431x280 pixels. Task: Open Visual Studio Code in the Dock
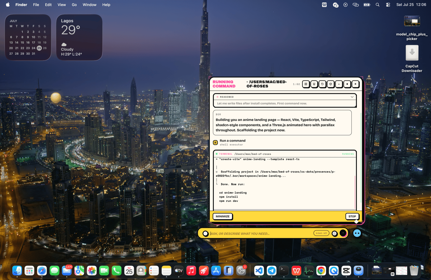point(259,271)
